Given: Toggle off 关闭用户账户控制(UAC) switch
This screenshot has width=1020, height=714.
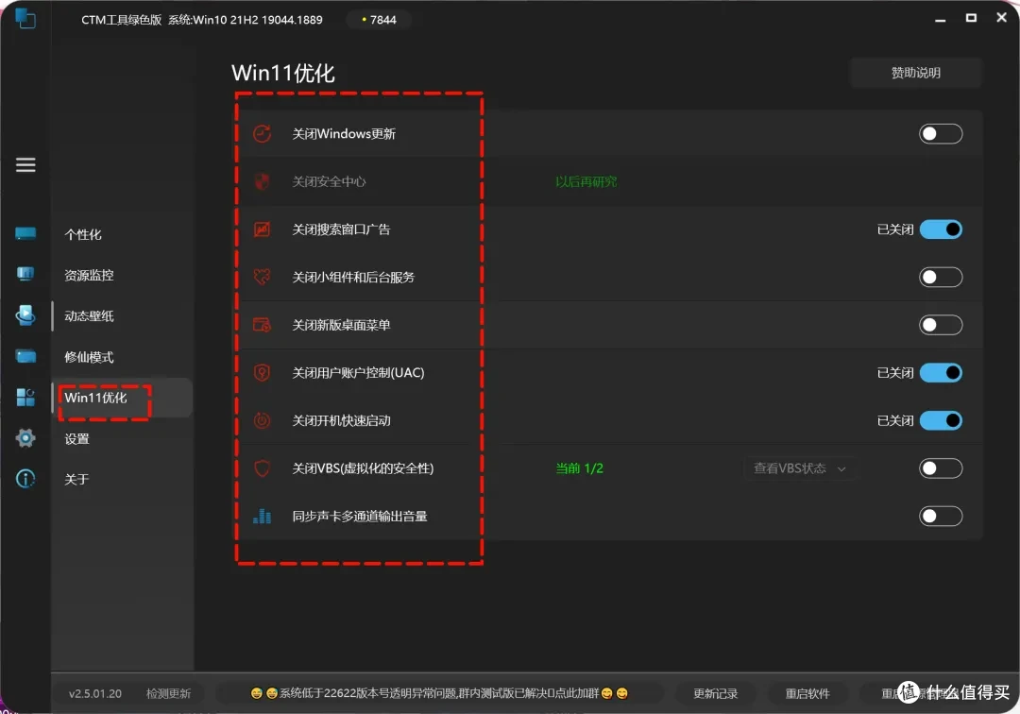Looking at the screenshot, I should [941, 373].
